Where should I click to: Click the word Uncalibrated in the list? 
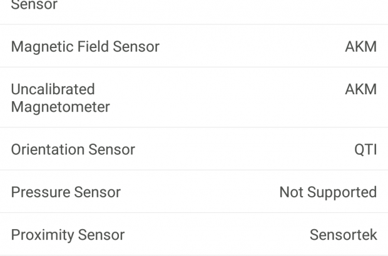pos(53,89)
